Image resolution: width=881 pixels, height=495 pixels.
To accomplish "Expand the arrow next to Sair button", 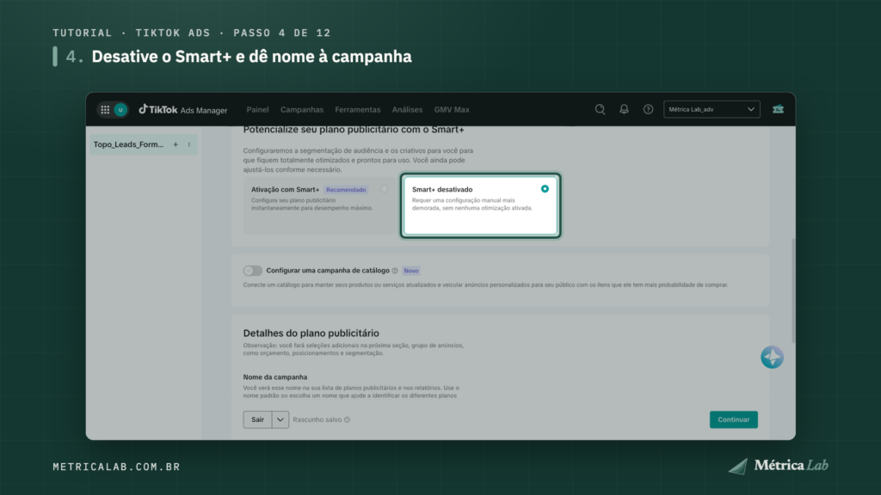I will 280,419.
